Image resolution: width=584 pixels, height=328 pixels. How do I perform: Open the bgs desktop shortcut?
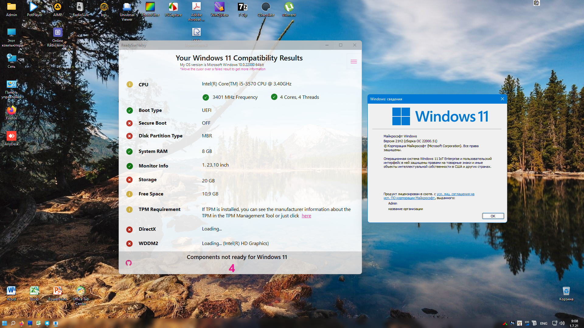[x=104, y=9]
